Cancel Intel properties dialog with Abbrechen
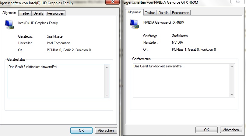The height and width of the screenshot is (136, 246). pos(106,130)
